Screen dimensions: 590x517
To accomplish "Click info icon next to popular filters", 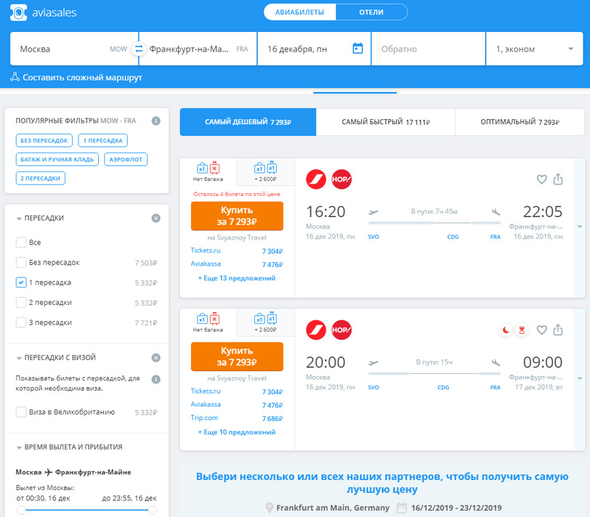I will (x=155, y=121).
